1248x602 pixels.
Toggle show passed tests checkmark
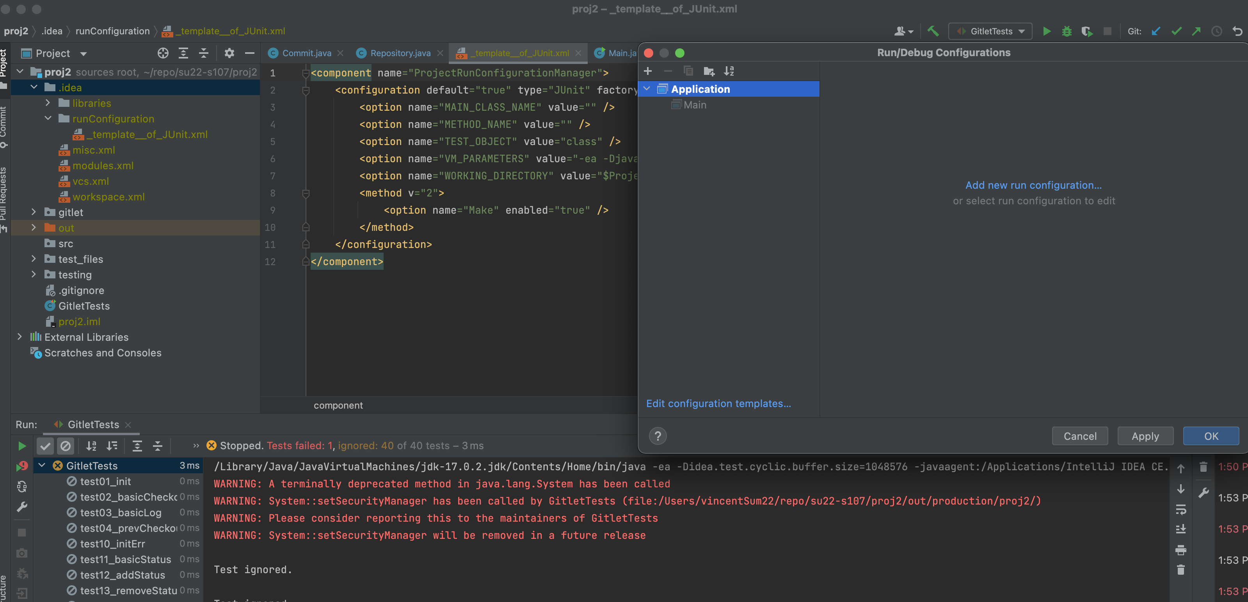click(45, 446)
